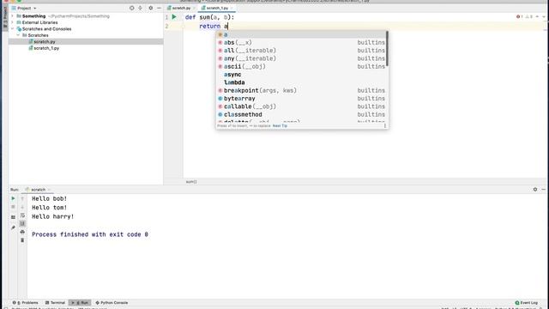Collapse Scratches and Consoles node
Screen dimensions: 549x309
click(12, 28)
